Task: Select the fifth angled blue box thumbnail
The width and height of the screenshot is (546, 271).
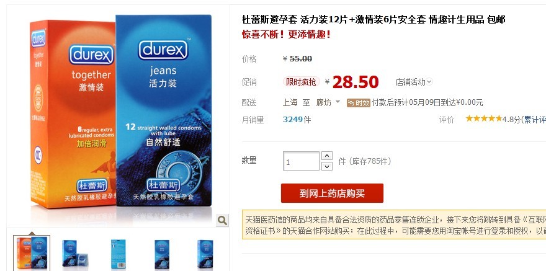Action: [205, 254]
